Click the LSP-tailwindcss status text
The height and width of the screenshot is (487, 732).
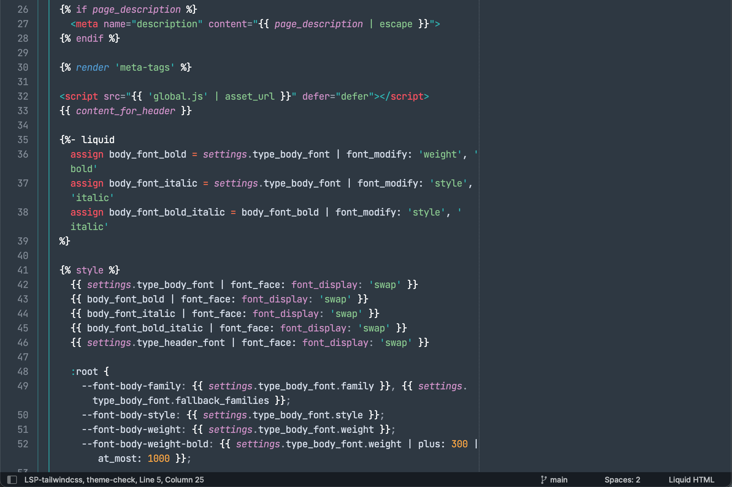[x=53, y=480]
